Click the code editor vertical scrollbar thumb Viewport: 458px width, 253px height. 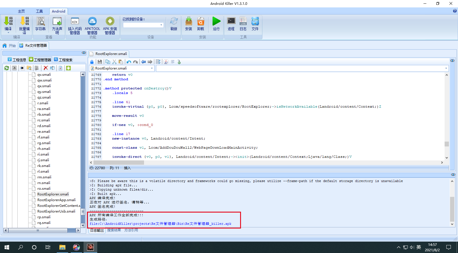447,144
